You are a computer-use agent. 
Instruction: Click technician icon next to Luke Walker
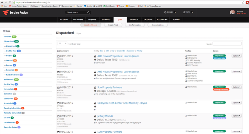[x=186, y=73]
